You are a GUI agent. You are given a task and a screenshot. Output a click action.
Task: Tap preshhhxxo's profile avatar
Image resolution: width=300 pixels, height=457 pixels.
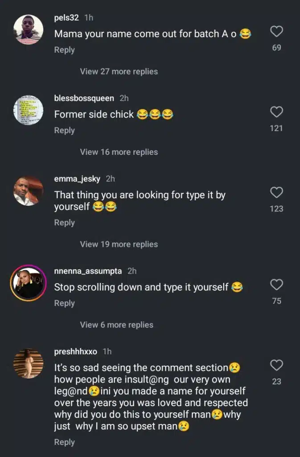click(x=29, y=364)
